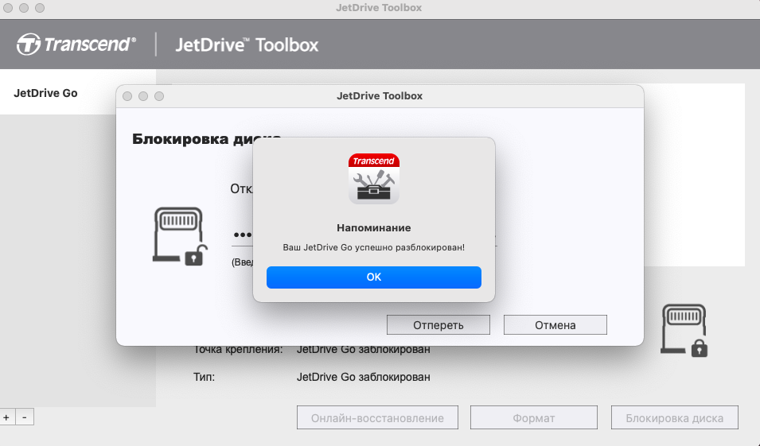Click the message Ваш JetDrive Go успешно разблокирован!
The image size is (760, 446).
pyautogui.click(x=374, y=247)
